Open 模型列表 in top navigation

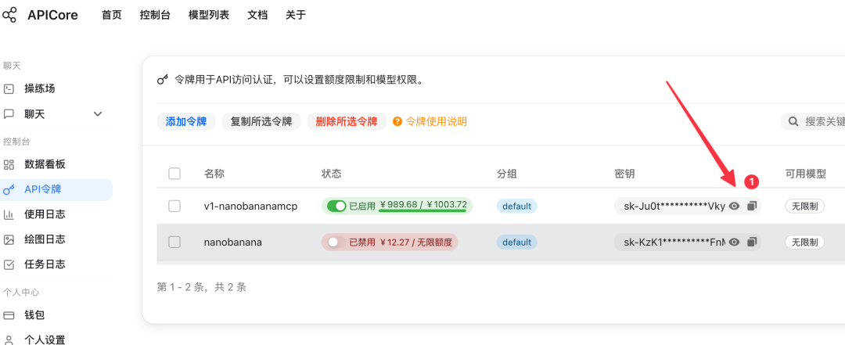pos(209,15)
